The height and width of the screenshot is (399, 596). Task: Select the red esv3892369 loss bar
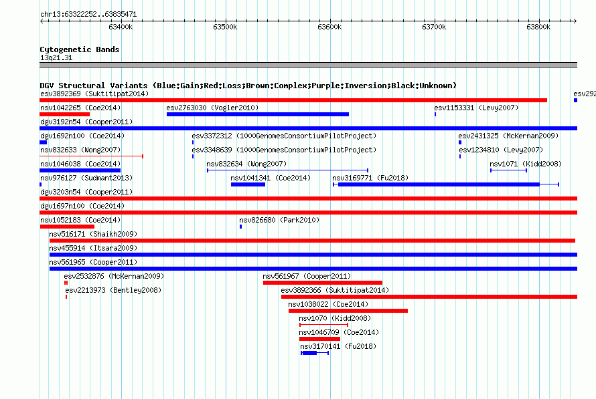pyautogui.click(x=293, y=100)
